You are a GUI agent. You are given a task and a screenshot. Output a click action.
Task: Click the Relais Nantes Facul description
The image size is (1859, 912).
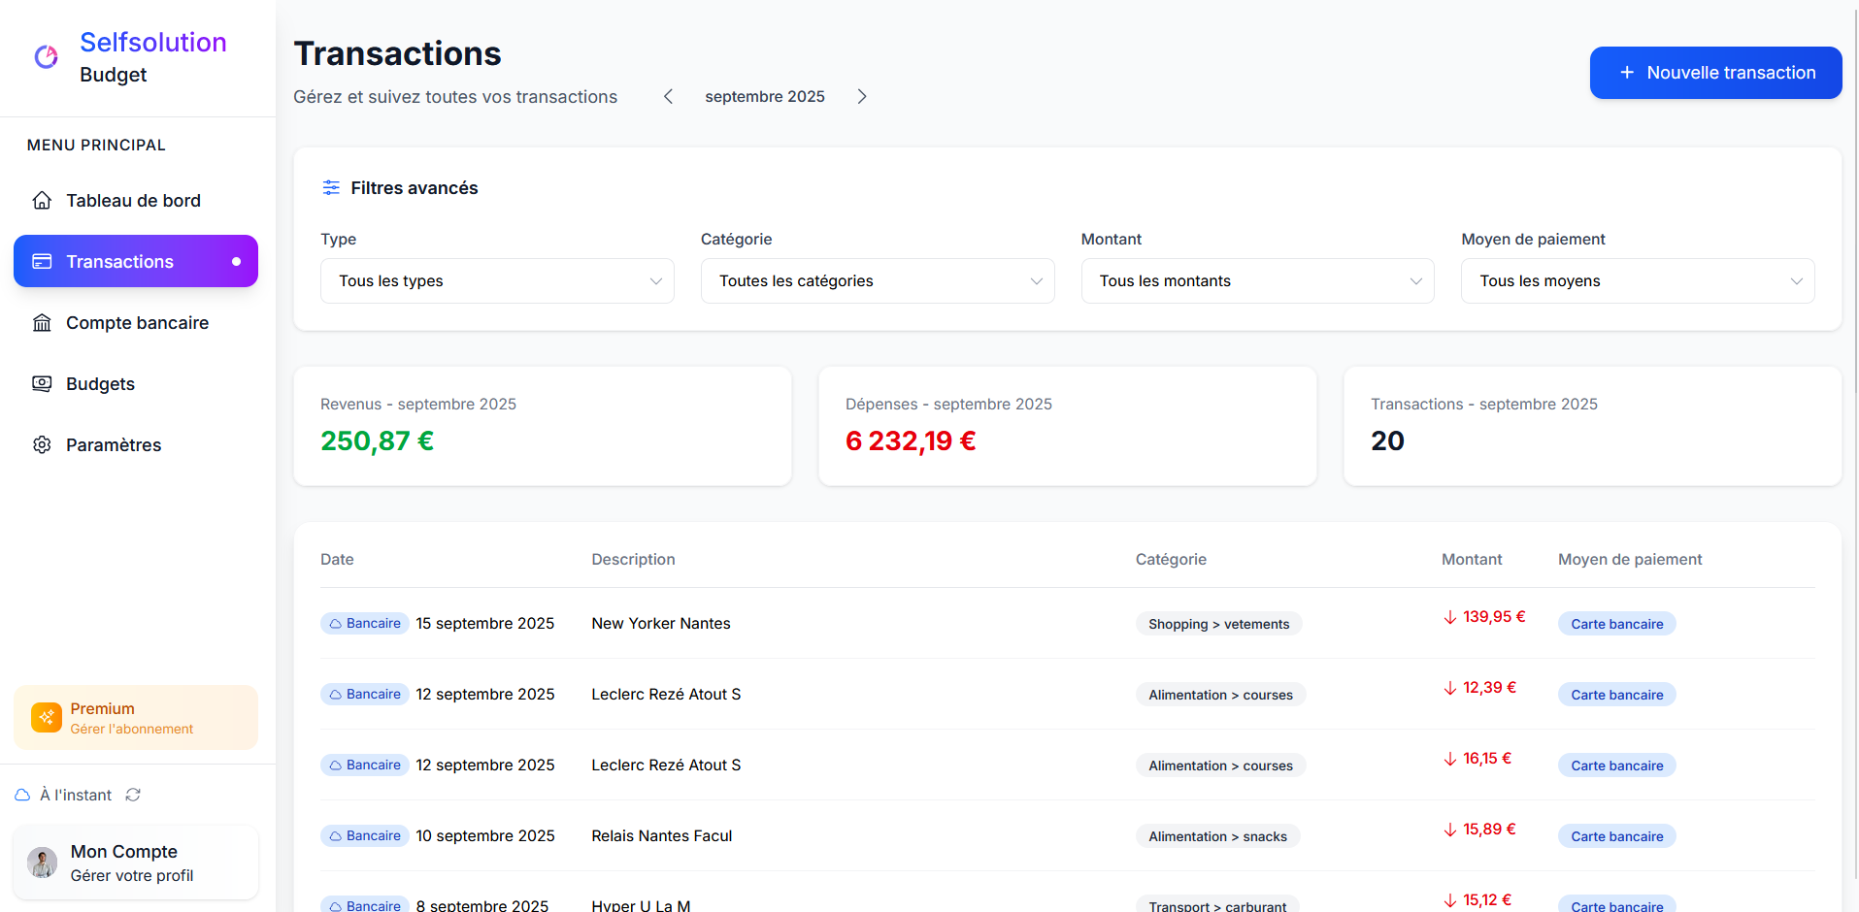(662, 835)
